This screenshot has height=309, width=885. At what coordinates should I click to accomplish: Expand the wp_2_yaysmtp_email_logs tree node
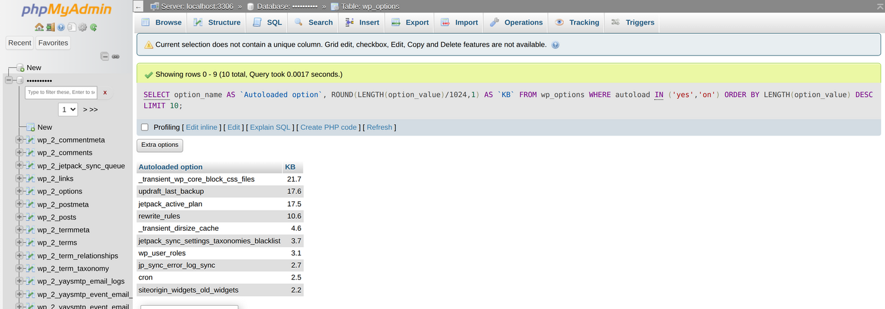click(19, 281)
